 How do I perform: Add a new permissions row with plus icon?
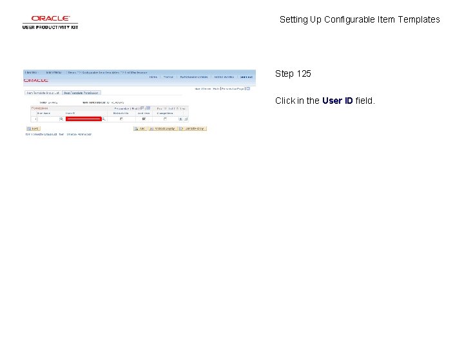[180, 119]
